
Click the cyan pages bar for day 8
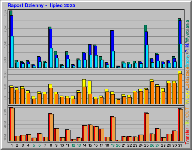51,58
